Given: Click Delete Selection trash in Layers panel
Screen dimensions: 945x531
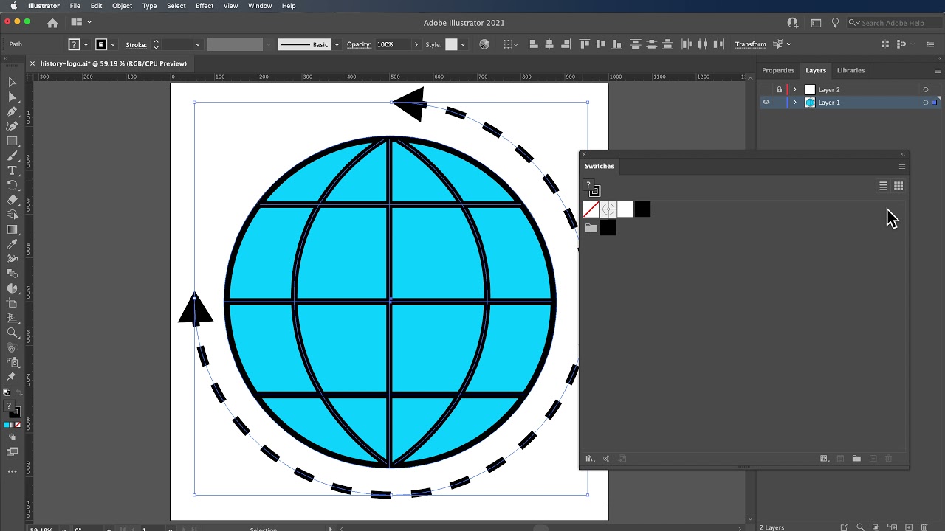Looking at the screenshot, I should coord(924,527).
